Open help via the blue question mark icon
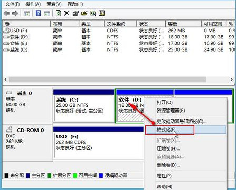Image resolution: width=236 pixels, height=190 pixels. click(x=38, y=13)
